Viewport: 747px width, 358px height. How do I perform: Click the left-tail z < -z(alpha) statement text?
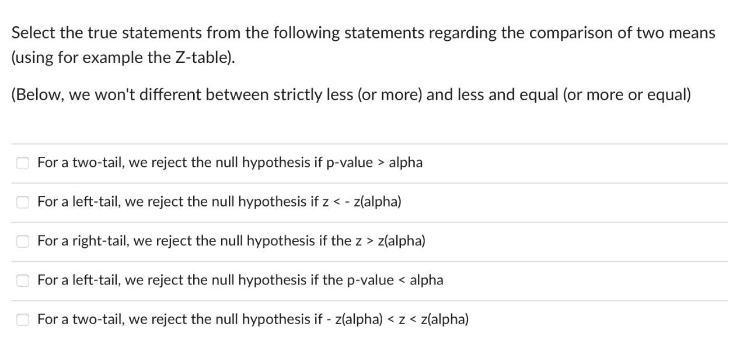[x=219, y=202]
